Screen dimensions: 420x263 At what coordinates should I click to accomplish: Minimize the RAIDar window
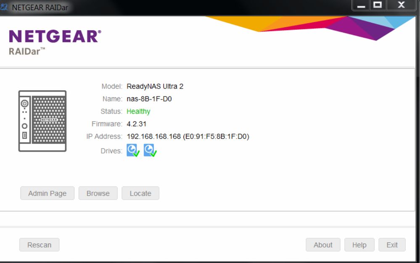[x=361, y=5]
